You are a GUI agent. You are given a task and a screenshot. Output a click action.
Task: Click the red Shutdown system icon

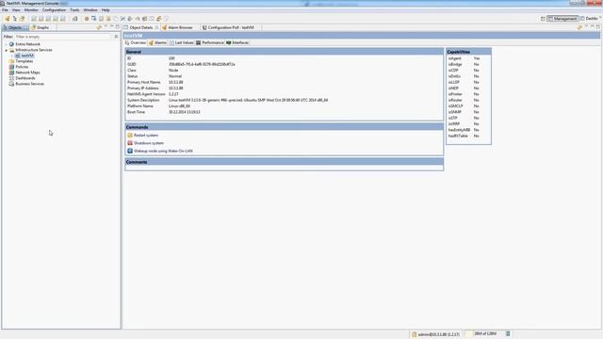(x=130, y=143)
